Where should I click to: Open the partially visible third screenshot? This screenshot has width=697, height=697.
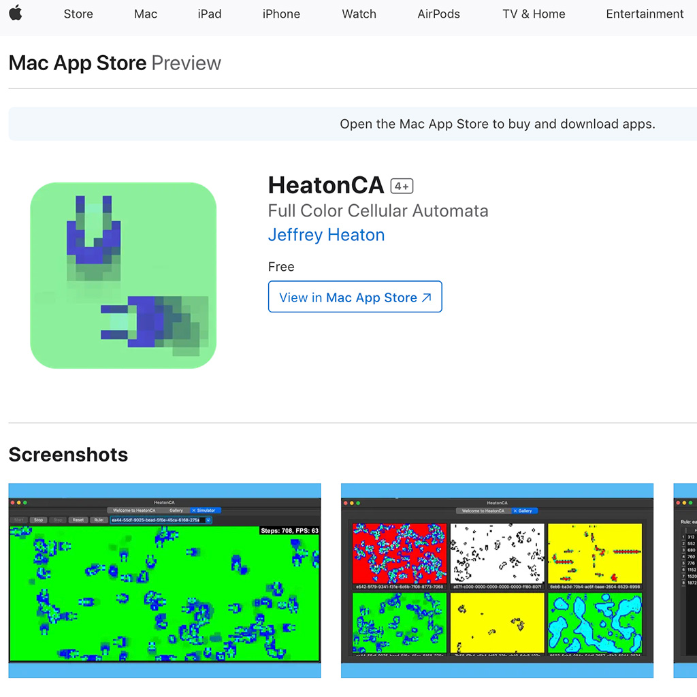685,580
